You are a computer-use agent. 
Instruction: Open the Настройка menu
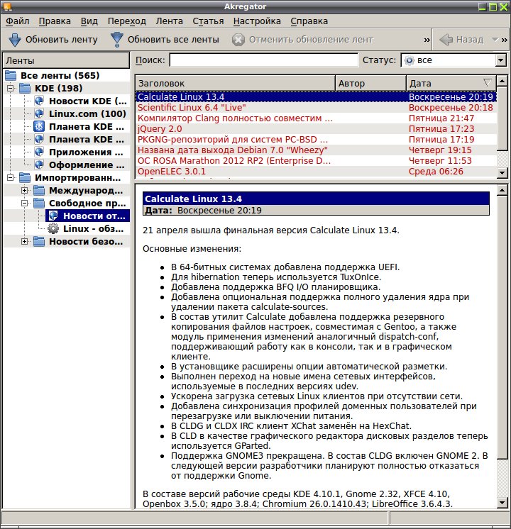[257, 21]
